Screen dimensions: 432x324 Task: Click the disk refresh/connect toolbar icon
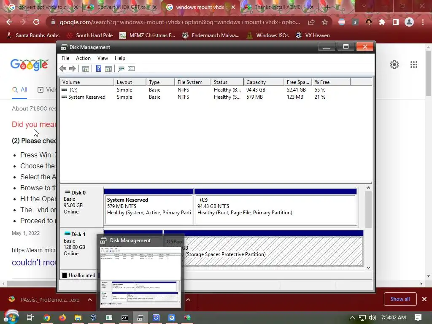point(121,69)
